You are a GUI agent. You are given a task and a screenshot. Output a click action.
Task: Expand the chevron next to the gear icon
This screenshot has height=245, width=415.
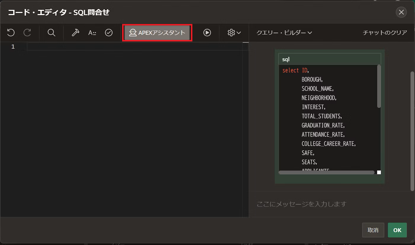[239, 33]
